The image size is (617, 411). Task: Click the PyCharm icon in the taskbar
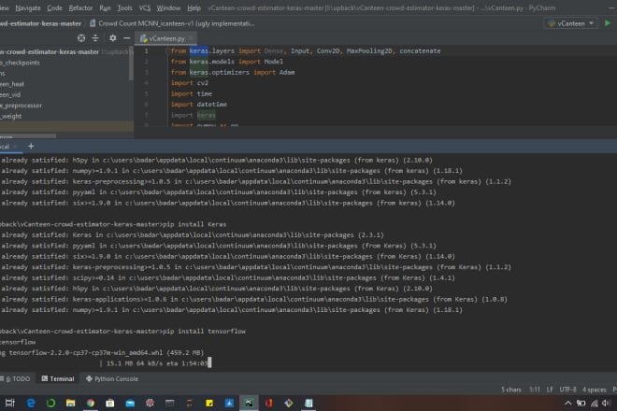point(249,403)
